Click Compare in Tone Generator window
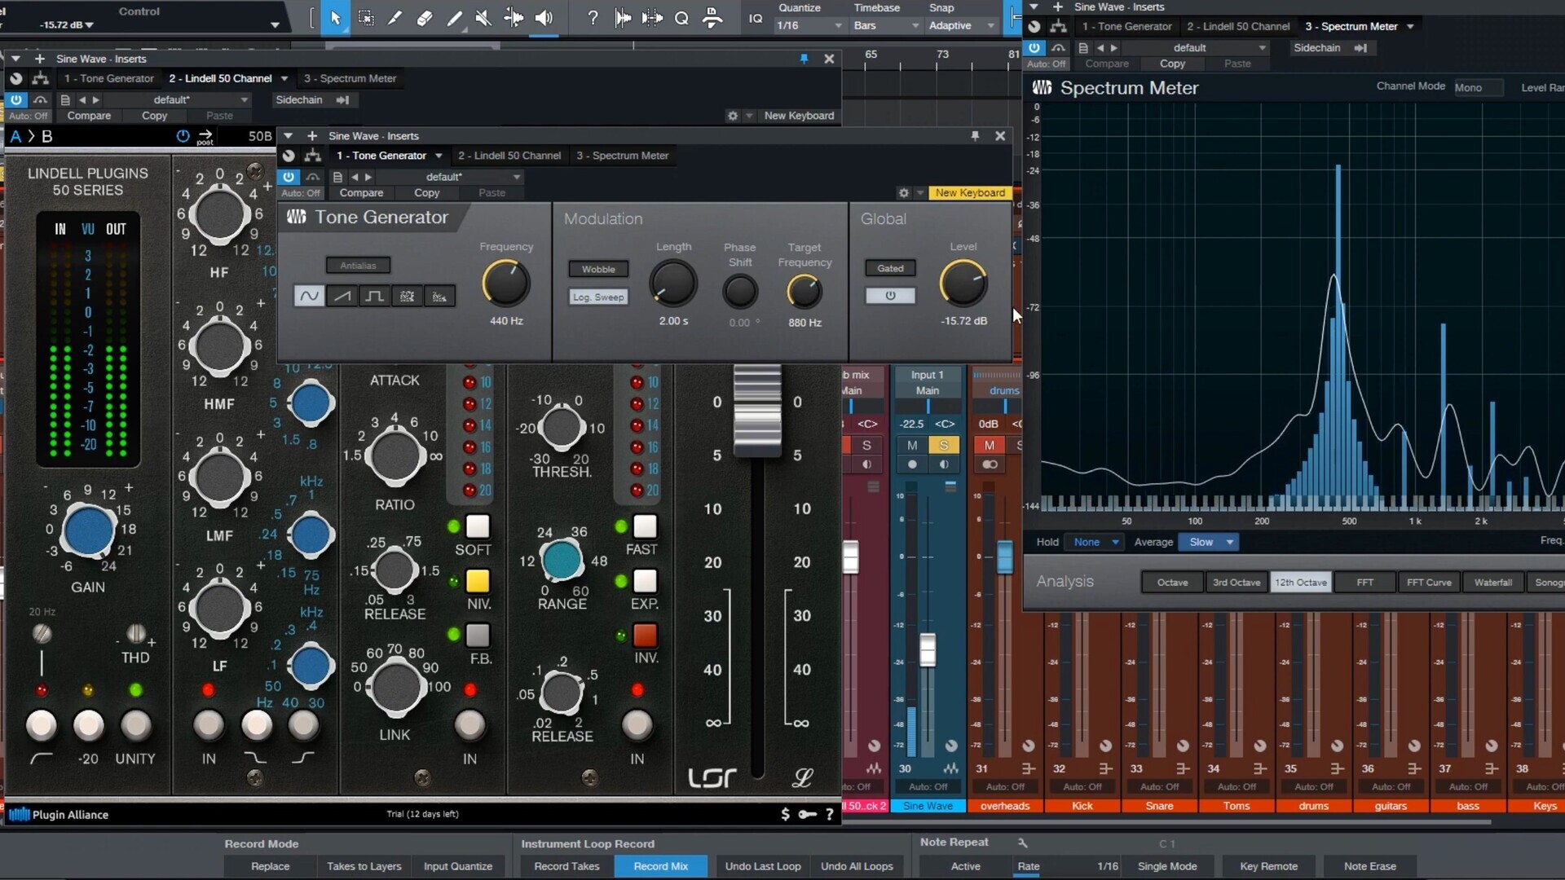 coord(361,193)
